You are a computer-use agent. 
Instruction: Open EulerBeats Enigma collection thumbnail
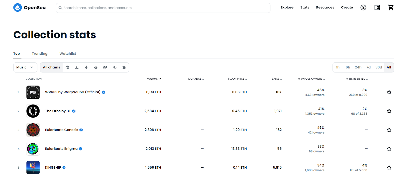pos(33,149)
